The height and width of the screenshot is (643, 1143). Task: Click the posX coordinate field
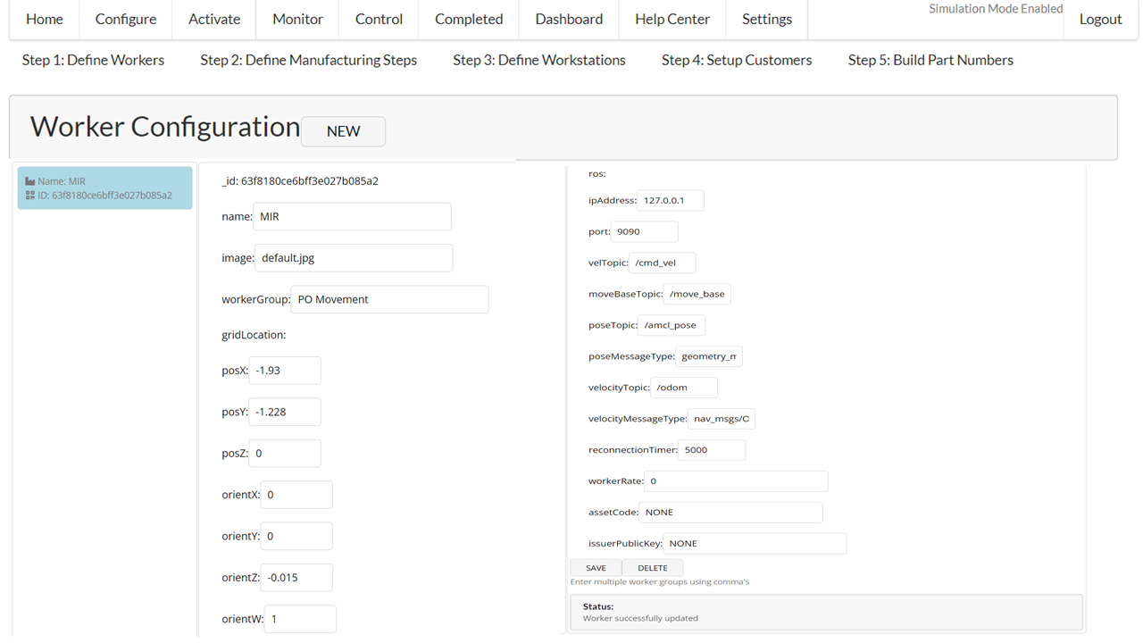tap(284, 370)
